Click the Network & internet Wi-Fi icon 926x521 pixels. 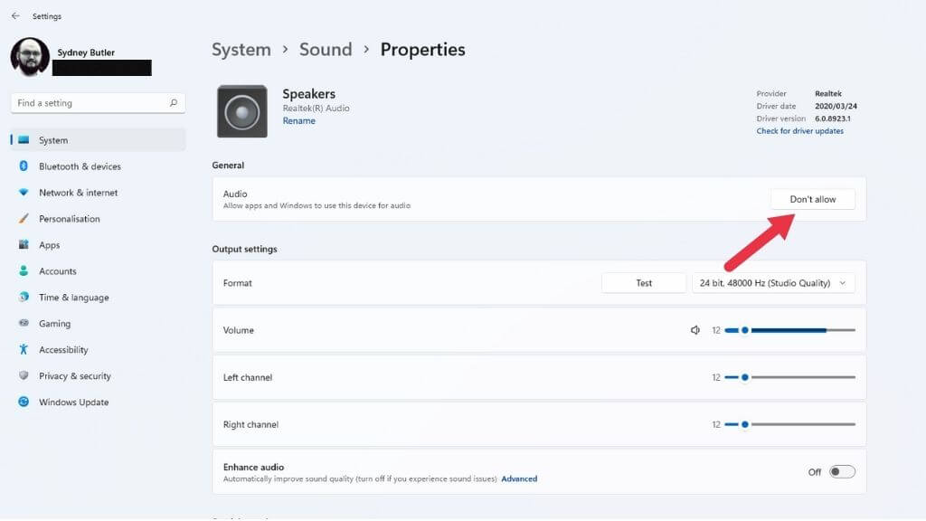tap(24, 193)
